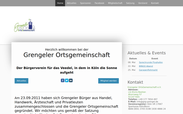Click the IBAN DE61 3705 0198 line
Image resolution: width=183 pixels, height=114 pixels.
[147, 109]
